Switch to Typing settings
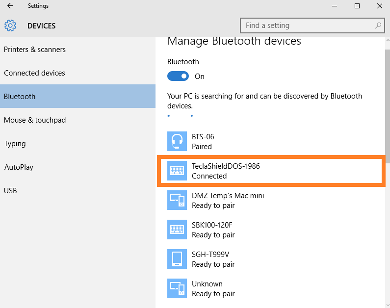Viewport: 390px width, 308px height. pos(15,144)
